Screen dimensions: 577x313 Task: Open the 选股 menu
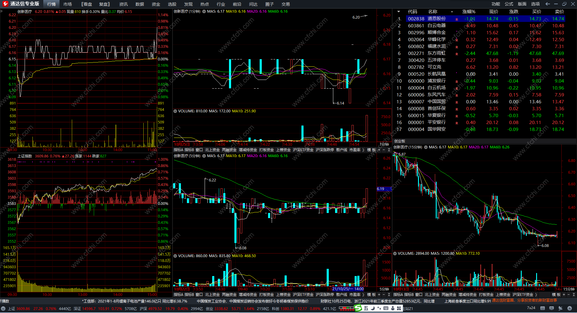(172, 4)
